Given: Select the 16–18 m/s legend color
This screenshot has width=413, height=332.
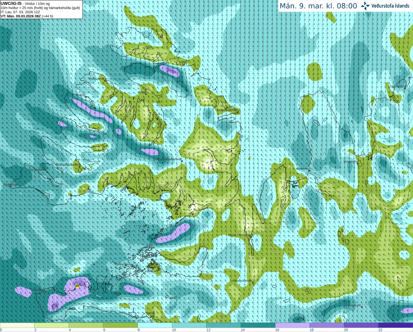Looking at the screenshot, I should 292,325.
